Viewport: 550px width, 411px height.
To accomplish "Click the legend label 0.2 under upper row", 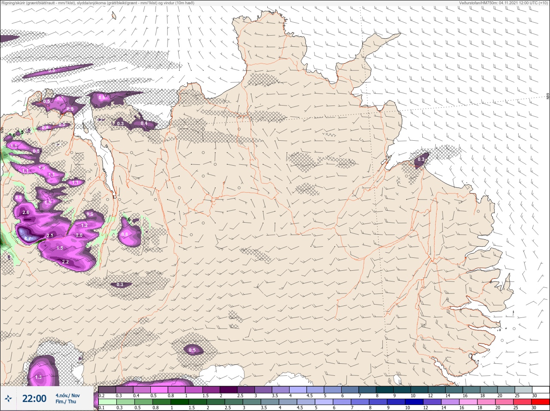I will coord(102,395).
